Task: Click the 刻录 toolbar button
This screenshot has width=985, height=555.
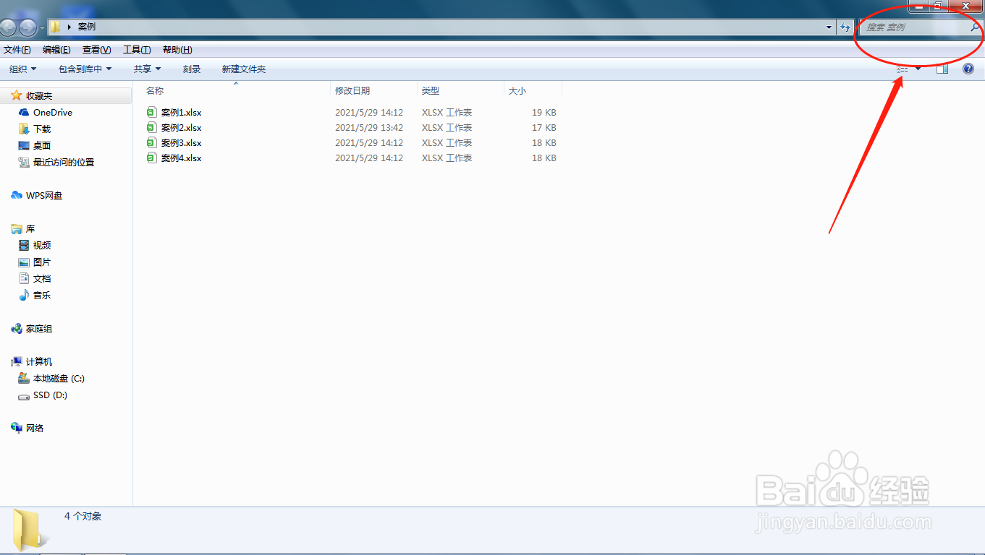Action: [192, 69]
